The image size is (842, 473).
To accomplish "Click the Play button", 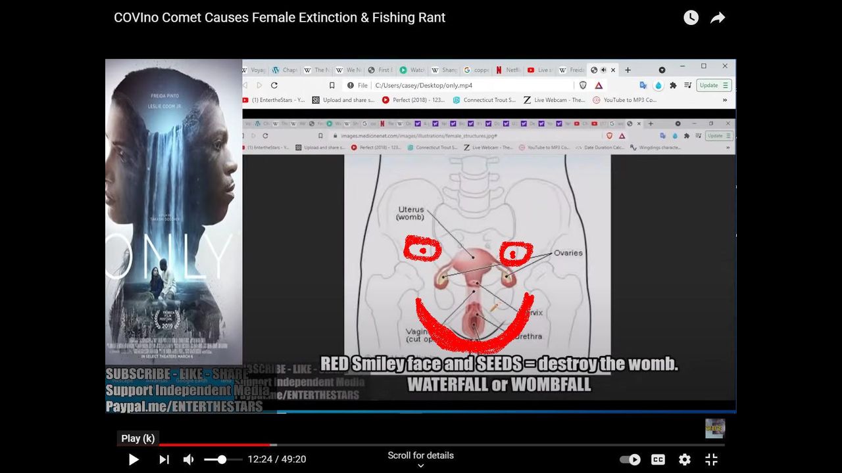I will click(x=134, y=460).
